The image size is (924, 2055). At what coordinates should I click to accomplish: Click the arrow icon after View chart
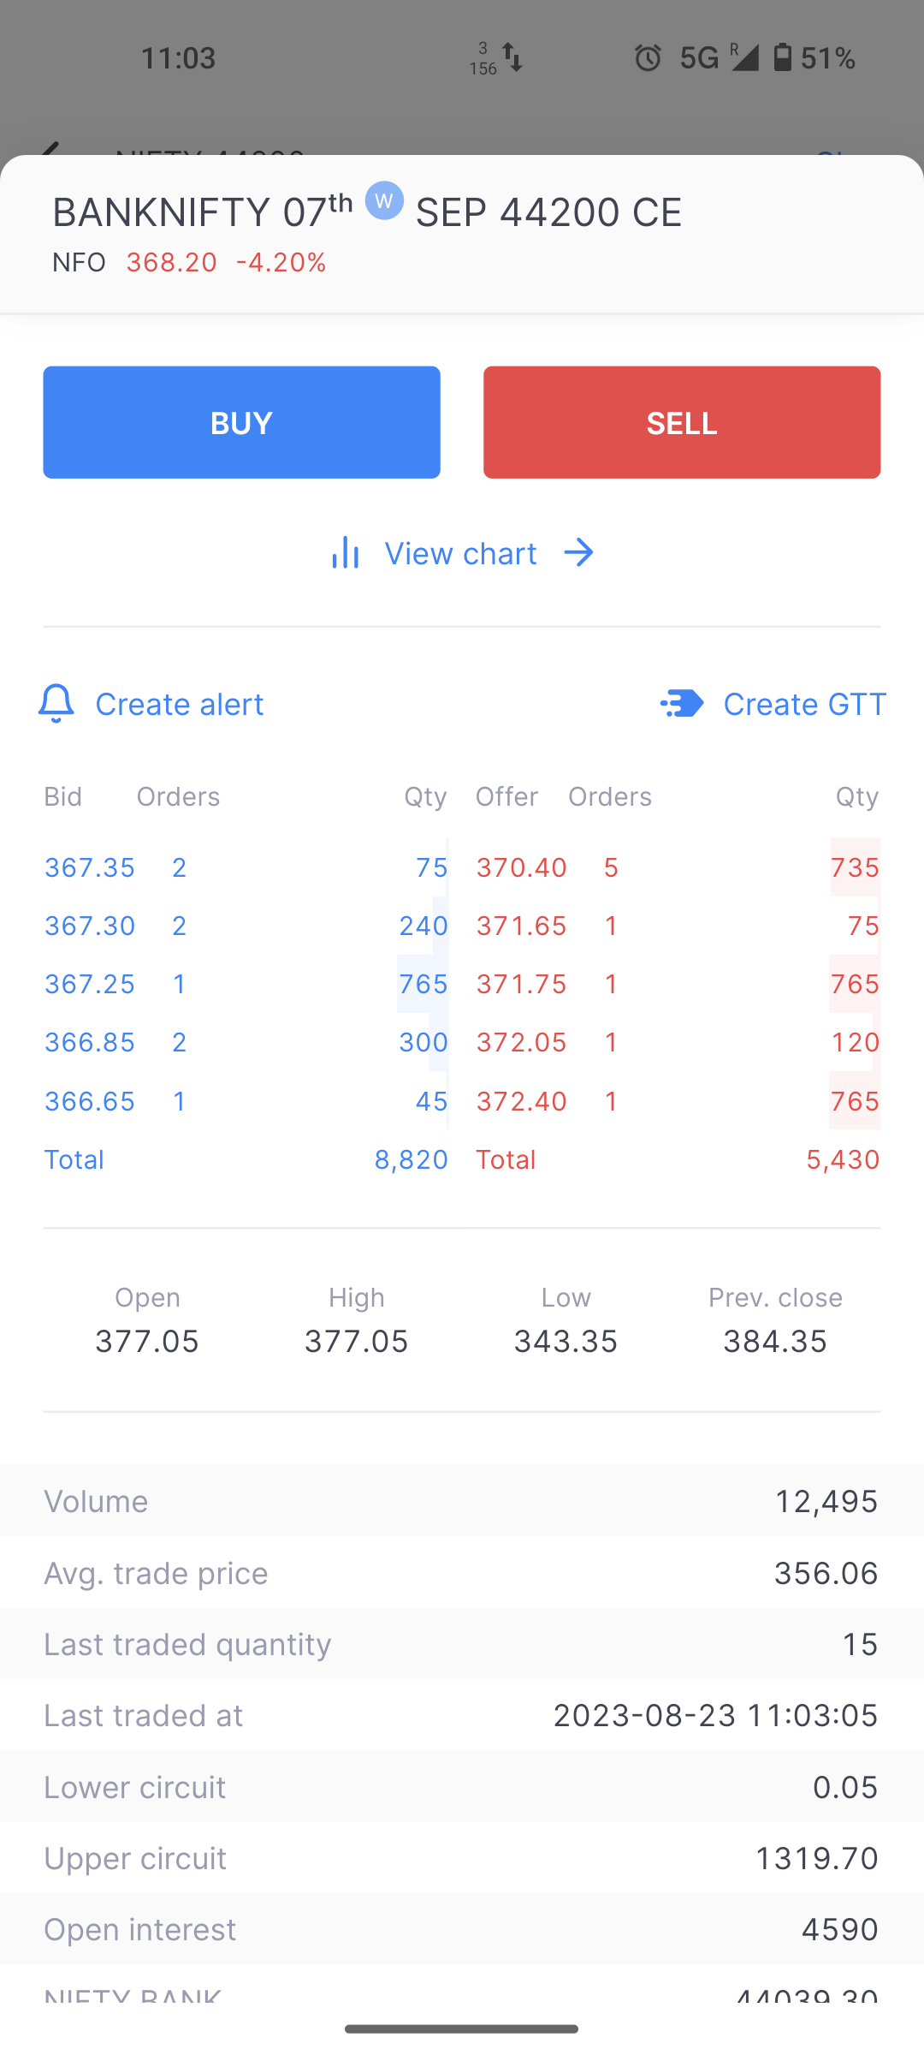pos(579,553)
